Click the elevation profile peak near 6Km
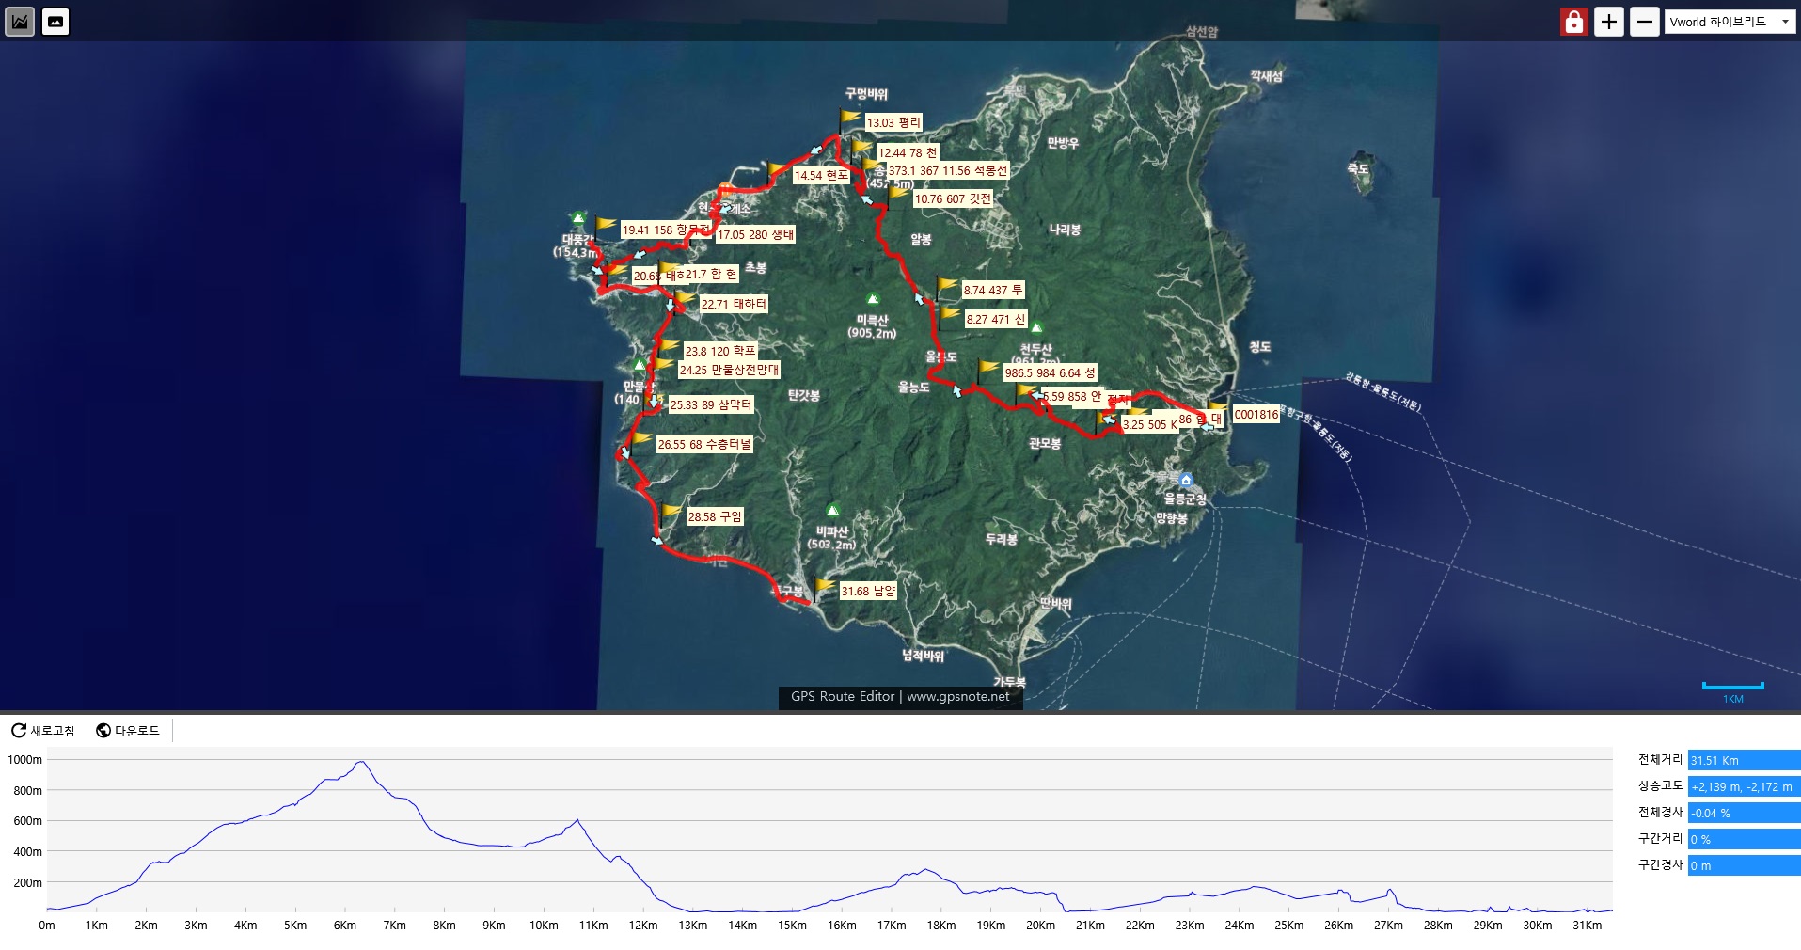 (361, 762)
